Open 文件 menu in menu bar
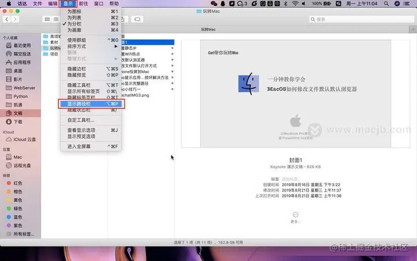The width and height of the screenshot is (417, 261). point(38,3)
